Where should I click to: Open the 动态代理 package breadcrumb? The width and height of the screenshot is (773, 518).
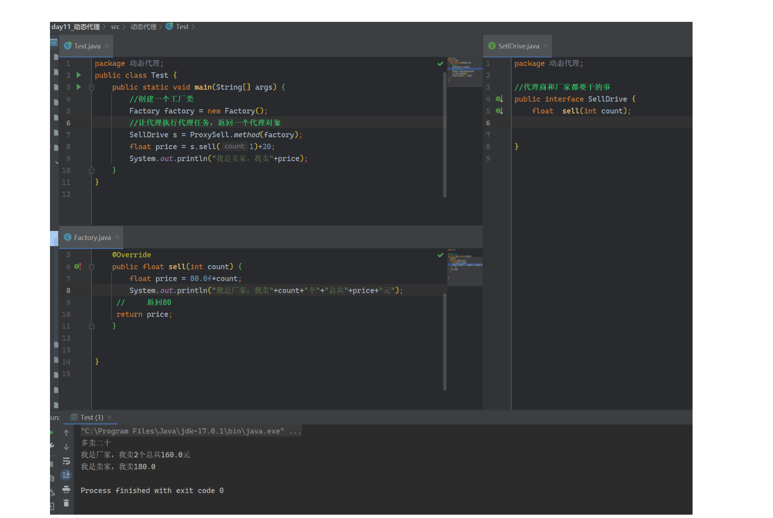143,27
